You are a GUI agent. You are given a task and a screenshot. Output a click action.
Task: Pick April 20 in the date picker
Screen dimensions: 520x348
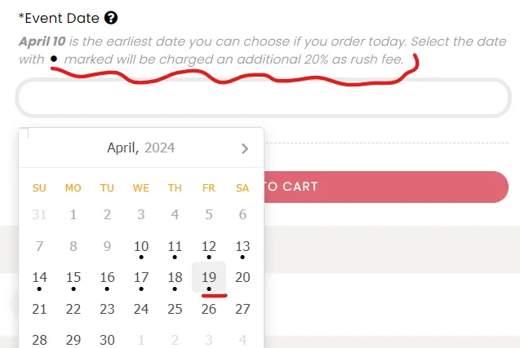click(x=242, y=277)
